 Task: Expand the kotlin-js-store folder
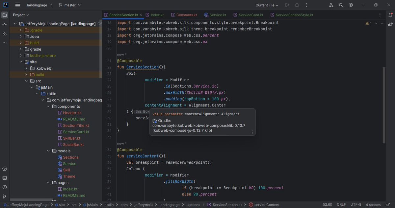(x=21, y=56)
